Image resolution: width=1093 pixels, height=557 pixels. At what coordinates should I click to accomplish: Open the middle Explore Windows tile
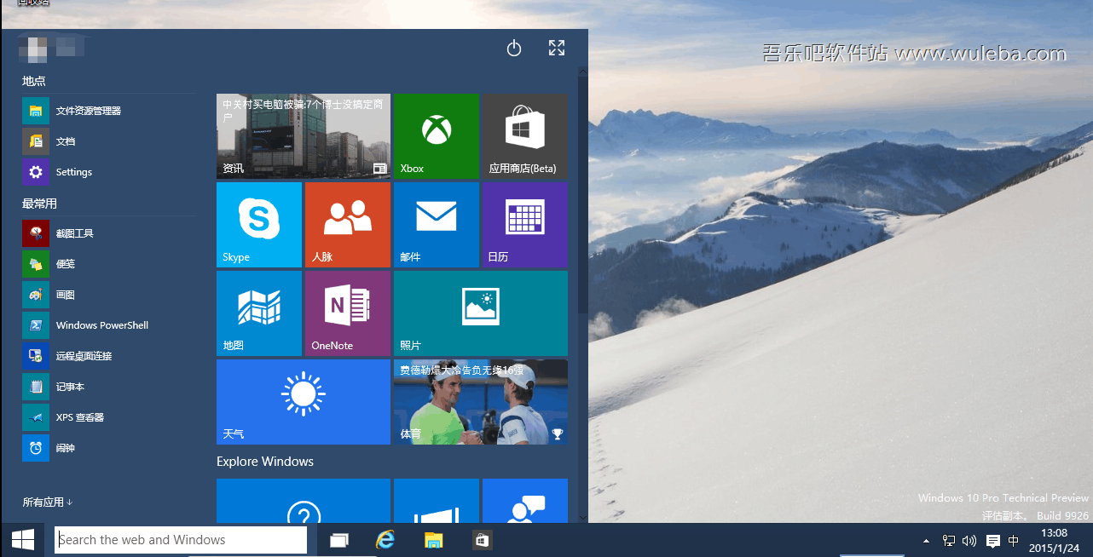point(437,501)
